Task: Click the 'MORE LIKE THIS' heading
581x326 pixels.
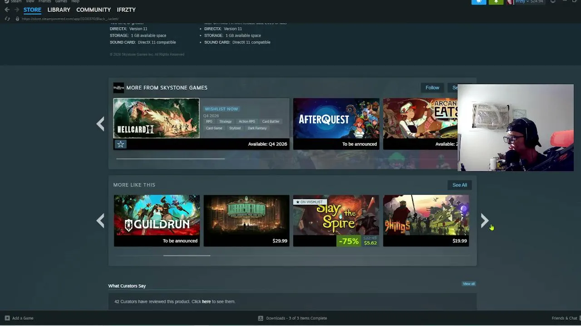Action: click(134, 185)
